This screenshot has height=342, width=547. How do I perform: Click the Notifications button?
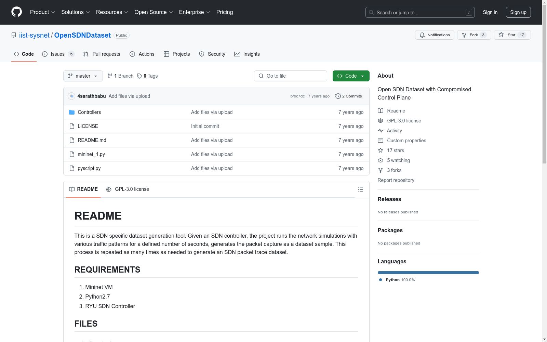435,35
